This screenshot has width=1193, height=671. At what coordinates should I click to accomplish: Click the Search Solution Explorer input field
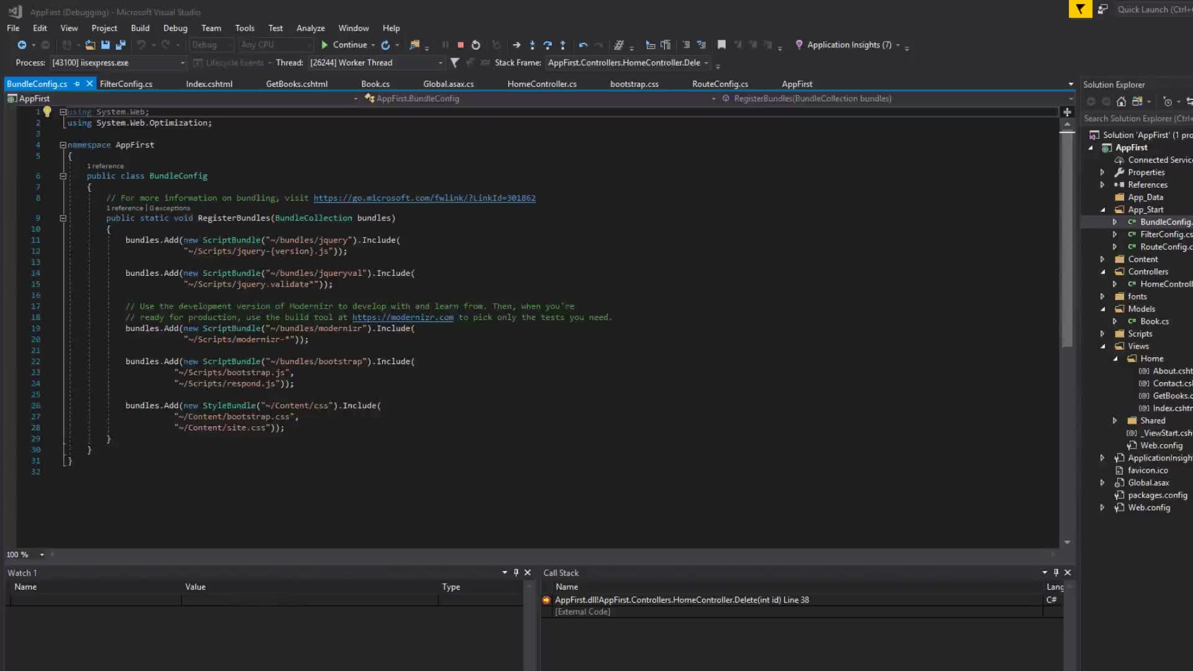tap(1137, 119)
